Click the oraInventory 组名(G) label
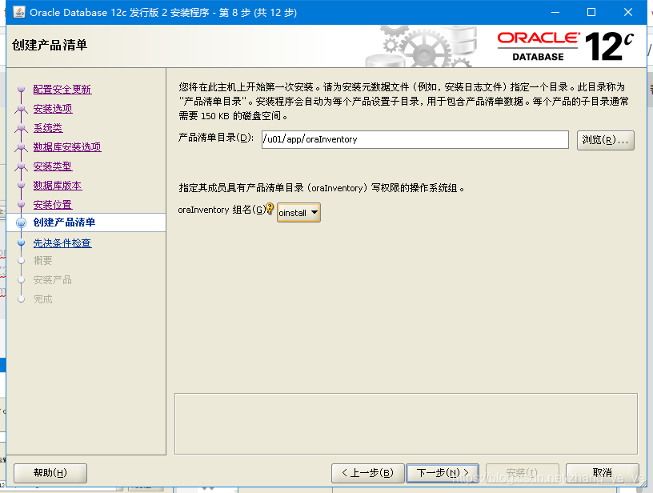The width and height of the screenshot is (653, 493). pyautogui.click(x=222, y=210)
